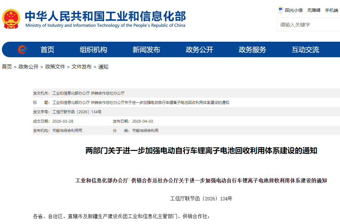Go to the 政务公开 section

(199, 50)
